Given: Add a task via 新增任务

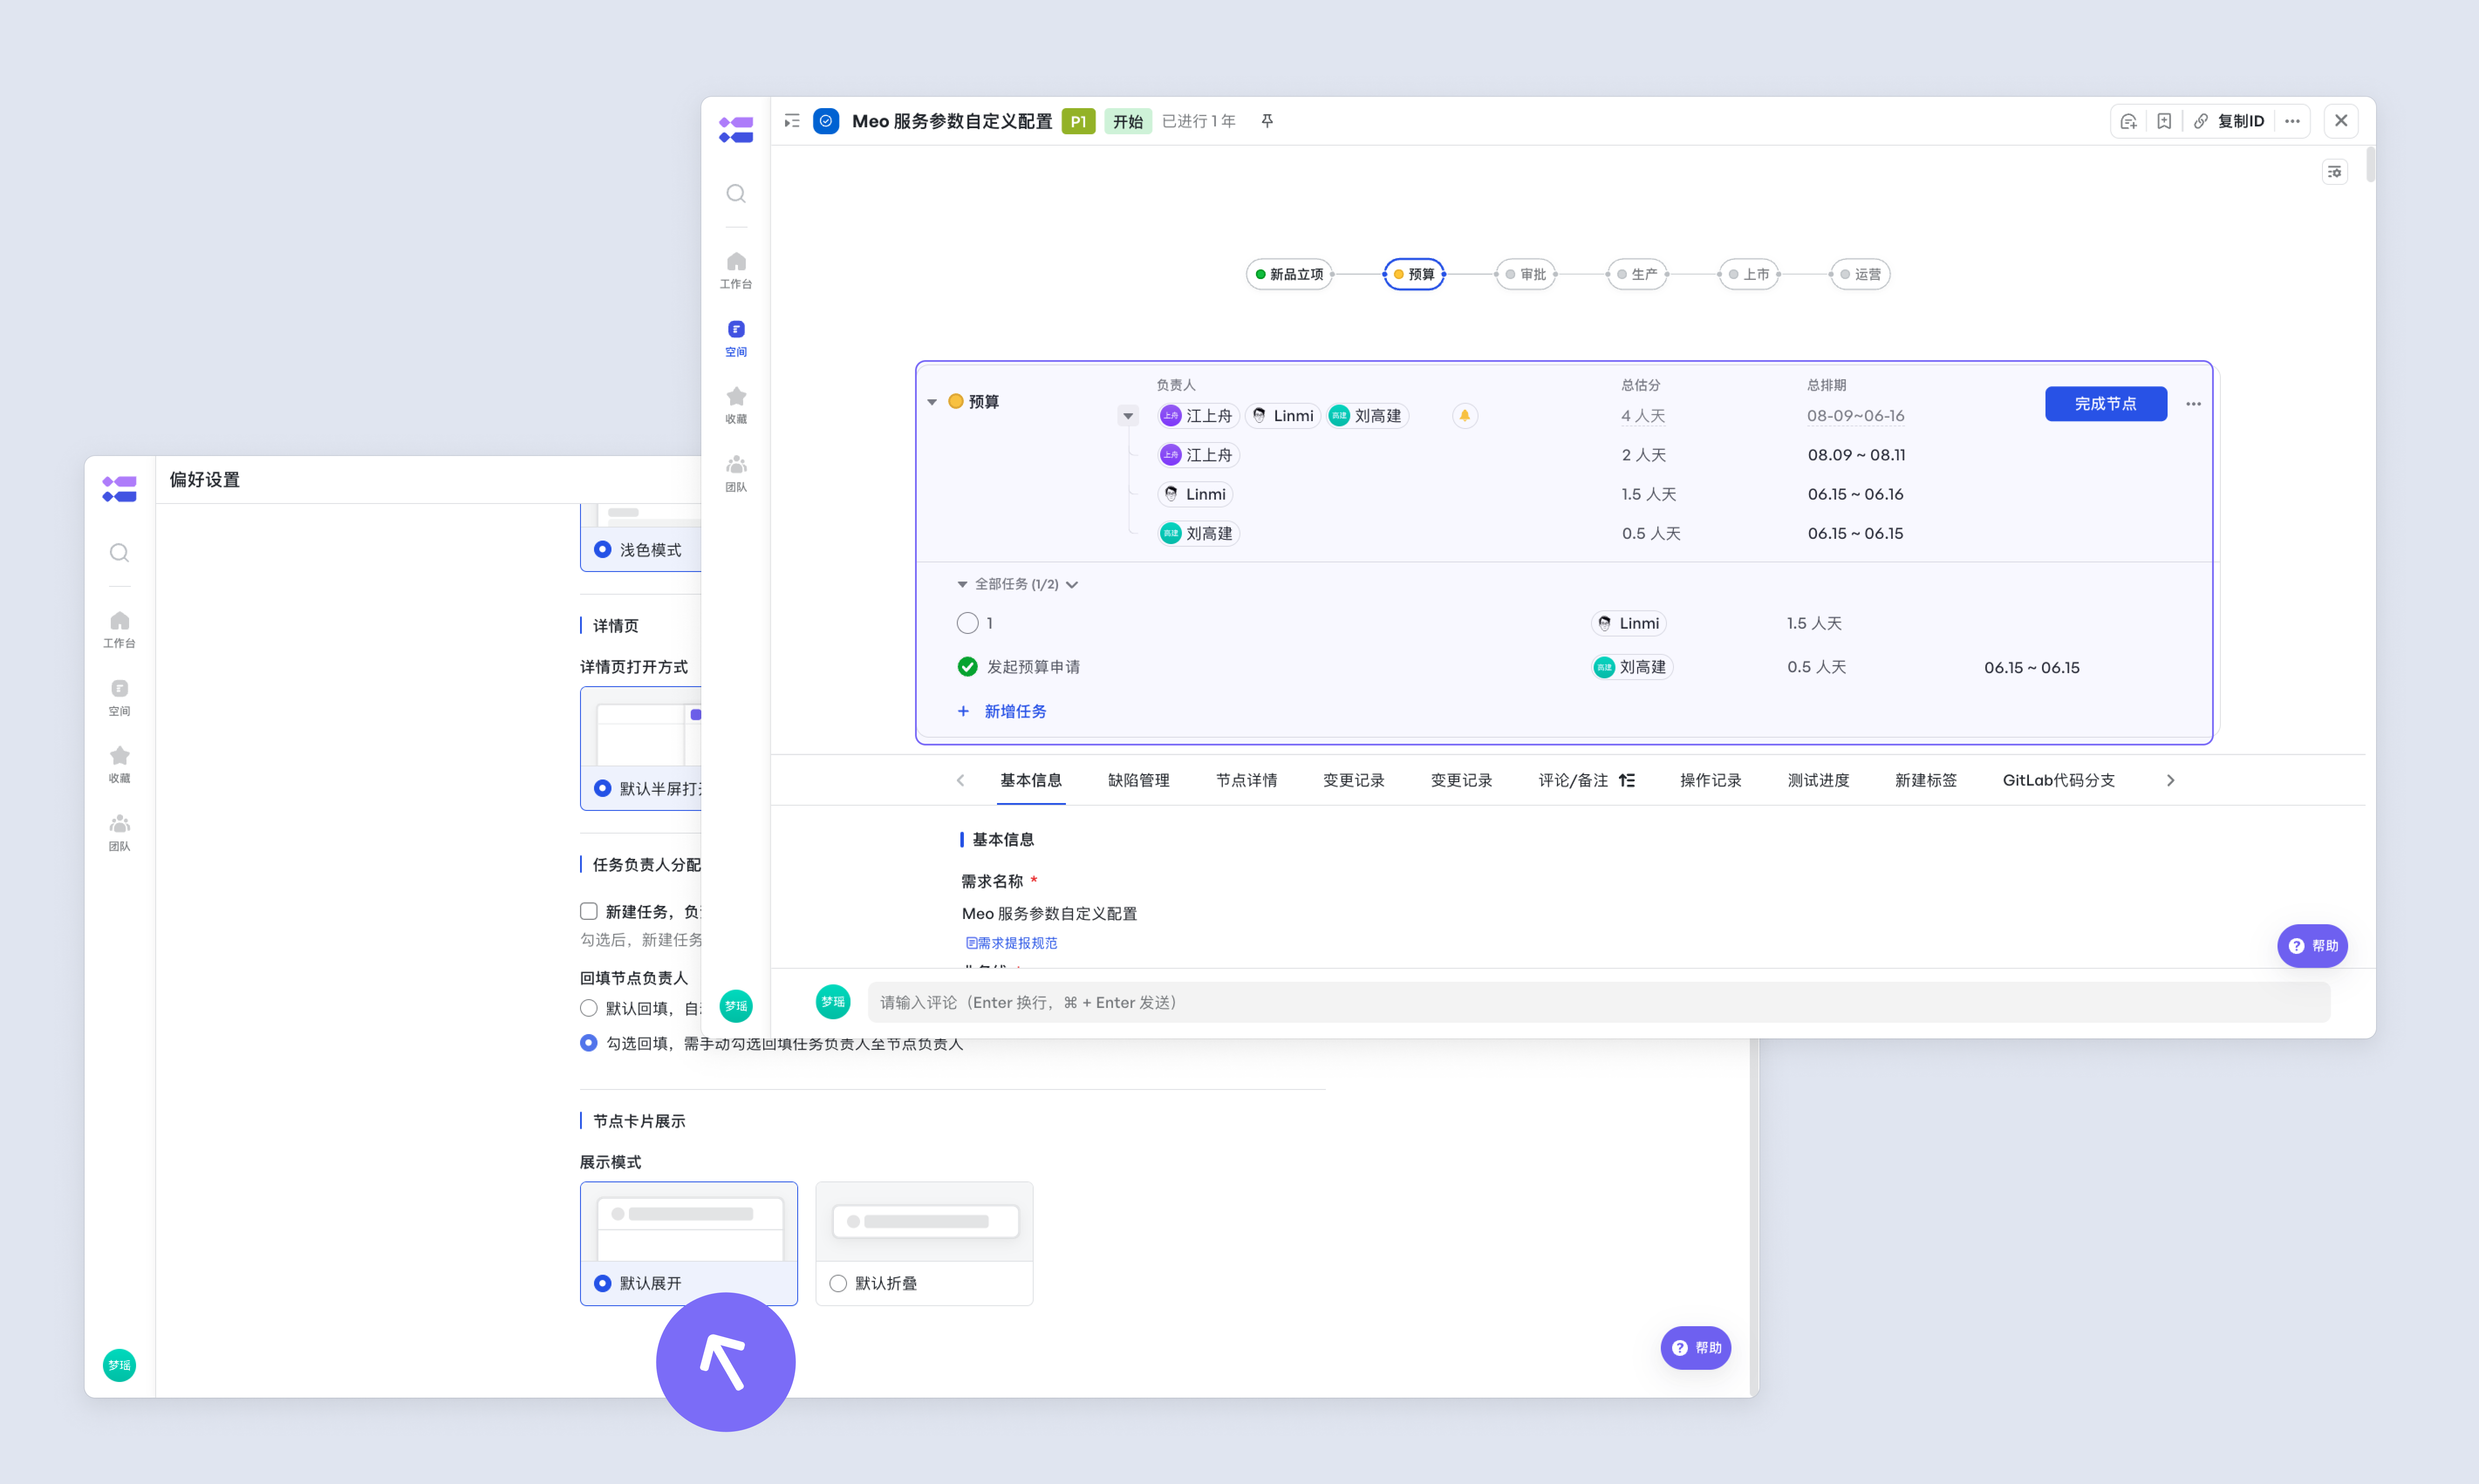Looking at the screenshot, I should point(1001,711).
